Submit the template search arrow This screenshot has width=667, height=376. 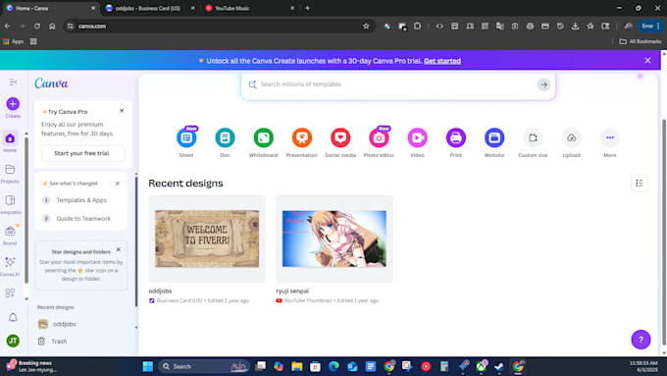click(x=543, y=84)
